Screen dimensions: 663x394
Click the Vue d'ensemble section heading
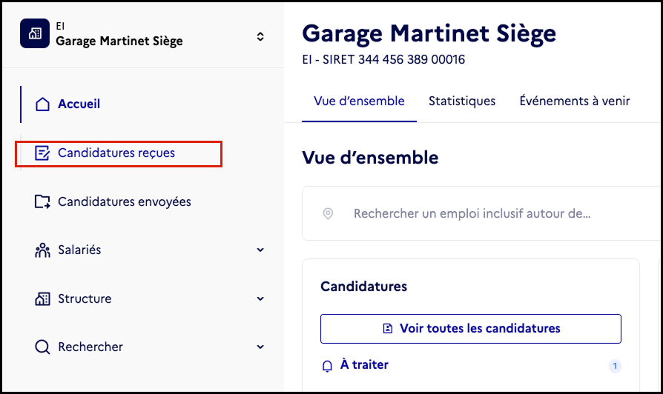(x=370, y=158)
